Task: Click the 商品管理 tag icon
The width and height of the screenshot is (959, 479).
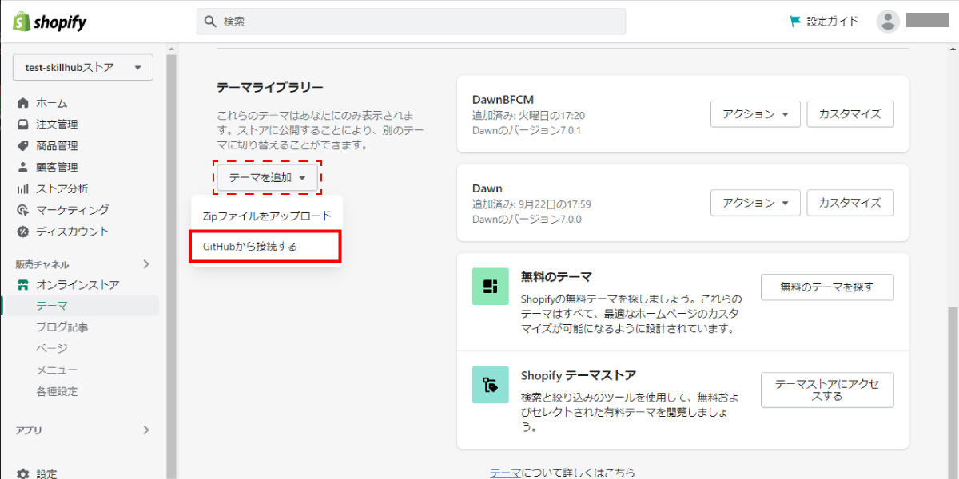Action: click(x=22, y=146)
